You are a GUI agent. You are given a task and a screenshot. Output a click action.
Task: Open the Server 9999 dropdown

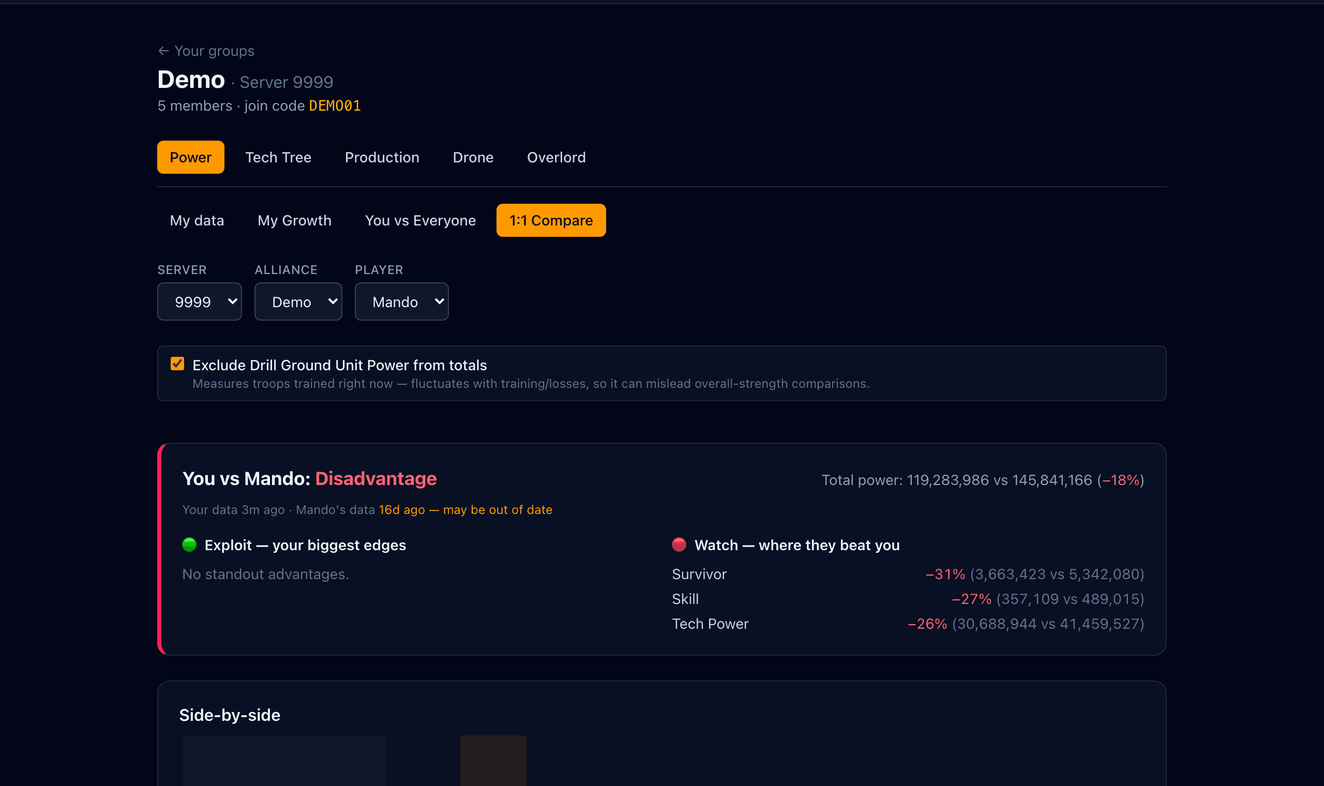pos(200,301)
